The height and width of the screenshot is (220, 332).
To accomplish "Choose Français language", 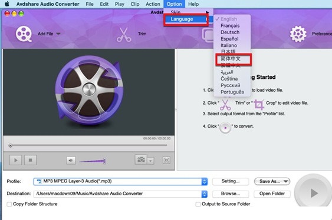I will [x=230, y=26].
